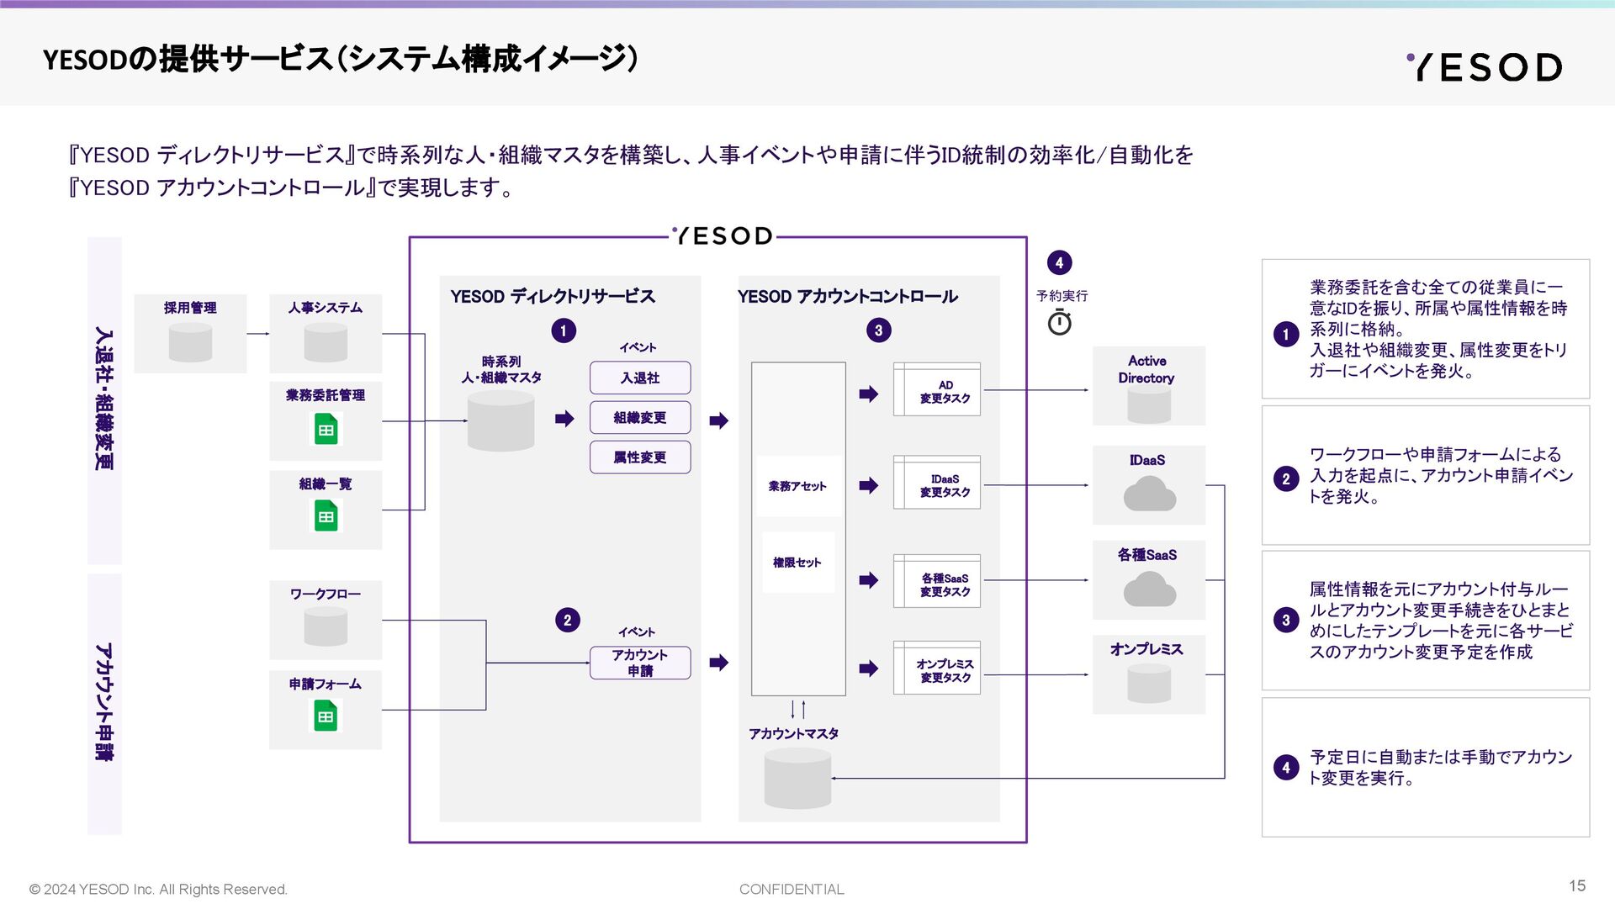
Task: Select the 入退社 event box
Action: (x=640, y=378)
